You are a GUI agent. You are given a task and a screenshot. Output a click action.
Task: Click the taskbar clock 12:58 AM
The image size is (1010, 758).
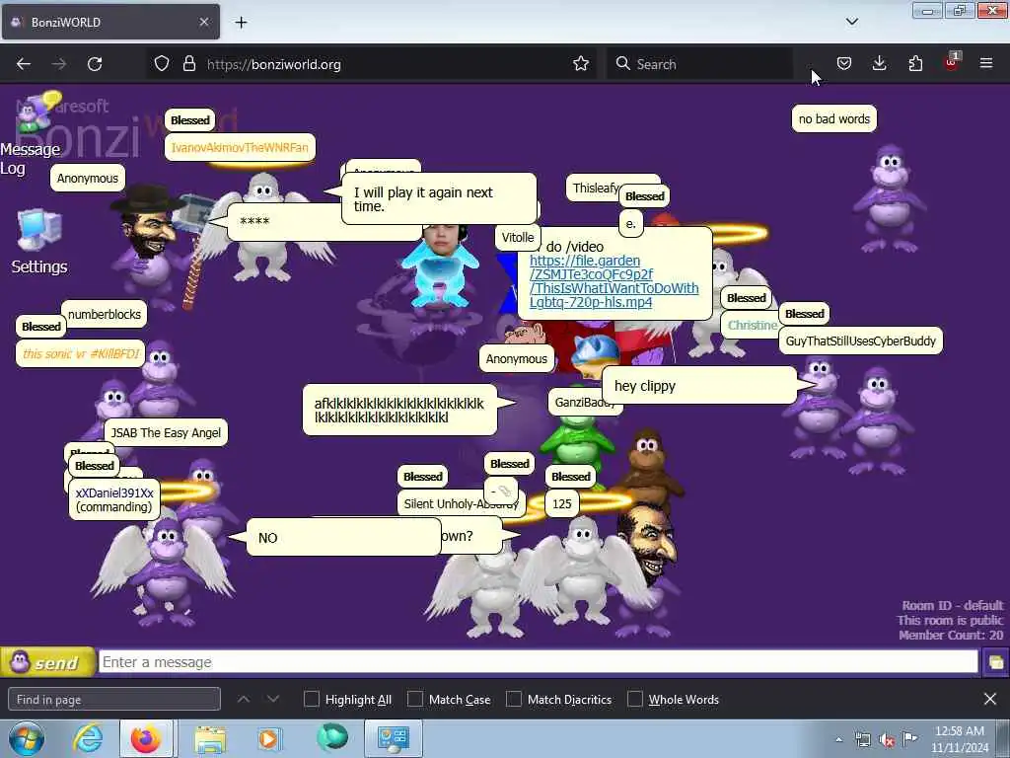coord(960,739)
